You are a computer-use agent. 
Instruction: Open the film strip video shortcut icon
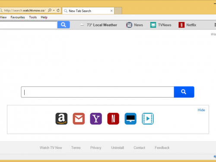point(148,119)
